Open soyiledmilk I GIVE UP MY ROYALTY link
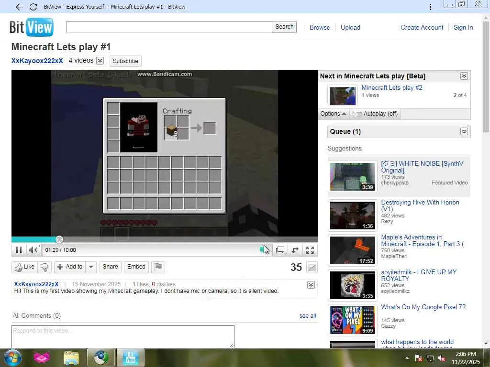 [419, 275]
